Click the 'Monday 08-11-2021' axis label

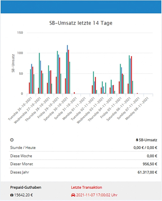tap(137, 109)
